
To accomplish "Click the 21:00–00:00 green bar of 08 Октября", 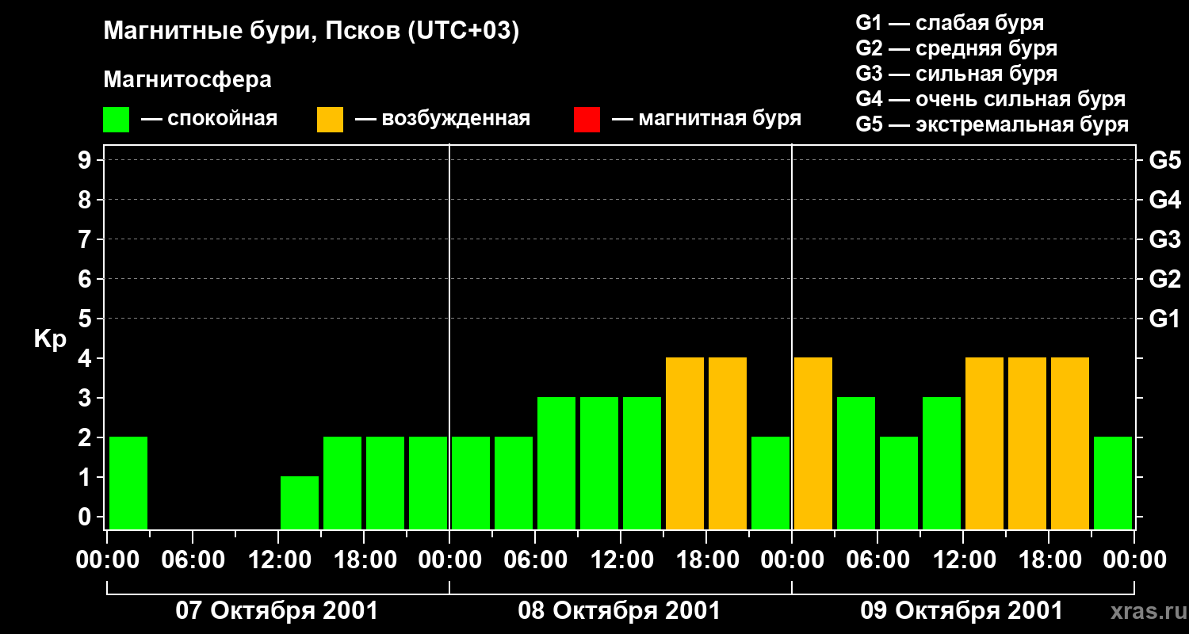I will 770,483.
